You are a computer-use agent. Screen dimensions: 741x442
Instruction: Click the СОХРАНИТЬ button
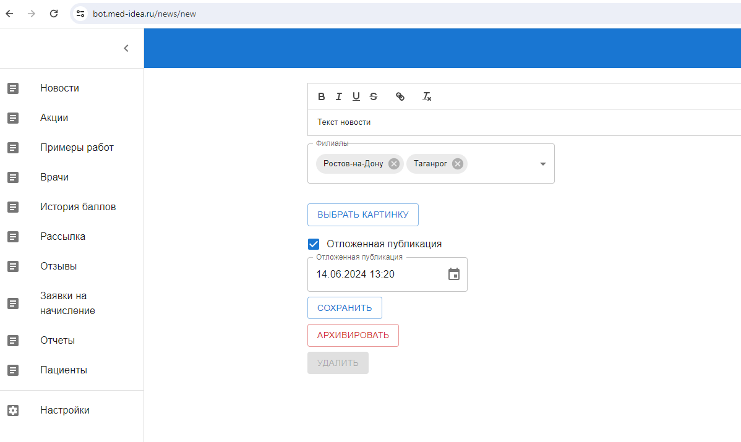pyautogui.click(x=345, y=308)
